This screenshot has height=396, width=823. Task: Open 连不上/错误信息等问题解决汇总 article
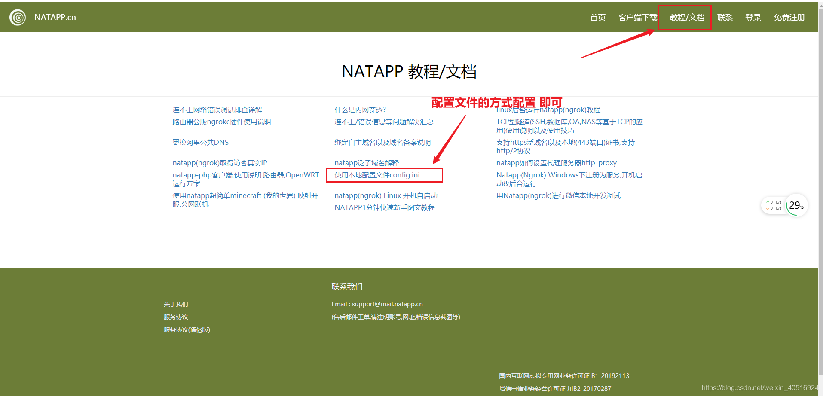coord(384,122)
